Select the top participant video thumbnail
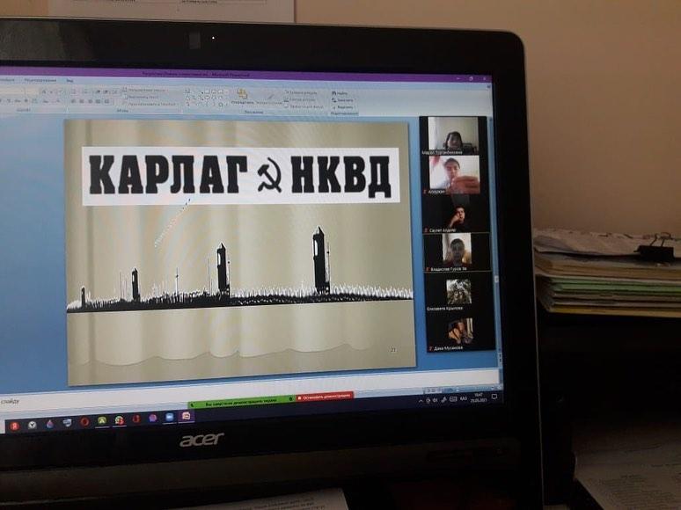Image resolution: width=681 pixels, height=510 pixels. [x=454, y=135]
